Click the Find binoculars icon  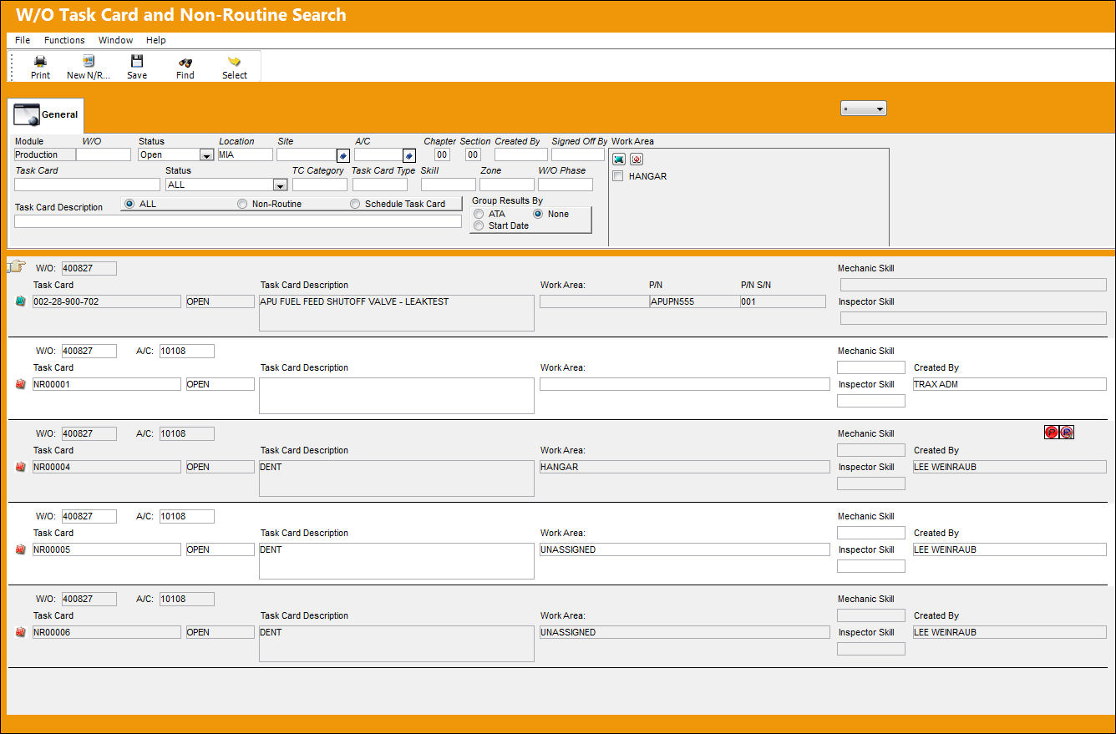(185, 61)
